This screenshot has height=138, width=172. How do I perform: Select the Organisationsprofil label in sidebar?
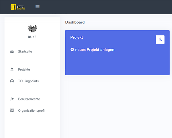coord(32,110)
